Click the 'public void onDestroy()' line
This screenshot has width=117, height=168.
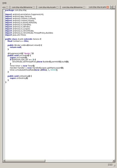(x=20, y=76)
